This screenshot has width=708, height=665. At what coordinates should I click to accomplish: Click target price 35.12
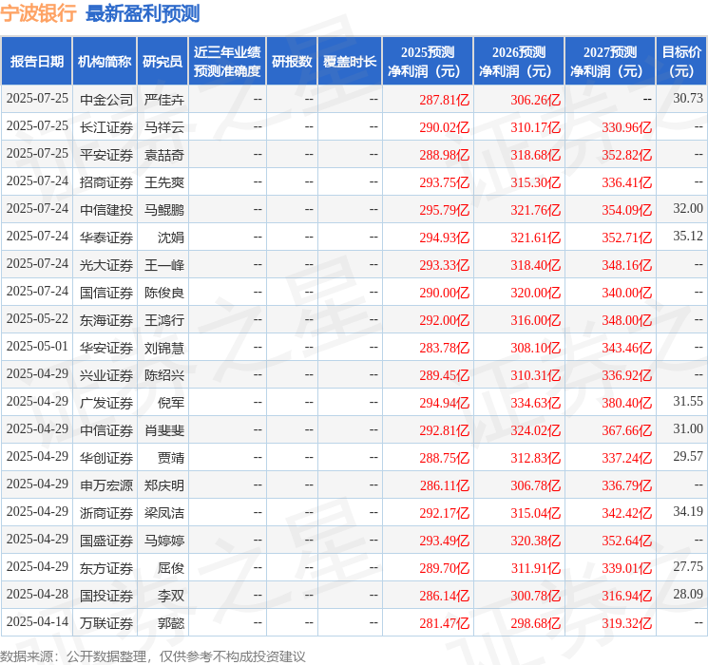point(688,236)
